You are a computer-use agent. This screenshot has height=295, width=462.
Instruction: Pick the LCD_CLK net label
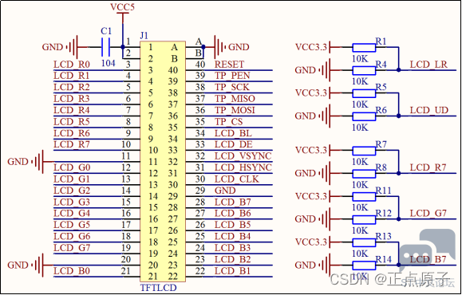237,179
